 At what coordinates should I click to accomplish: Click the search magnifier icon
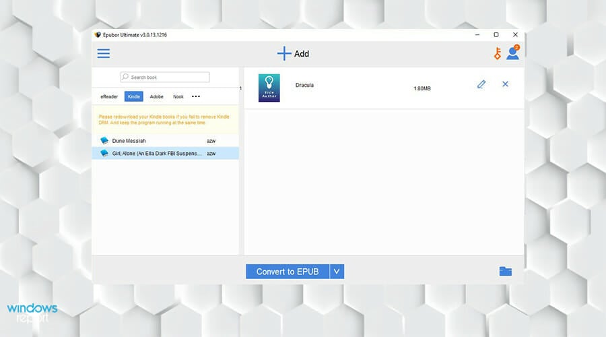click(125, 77)
